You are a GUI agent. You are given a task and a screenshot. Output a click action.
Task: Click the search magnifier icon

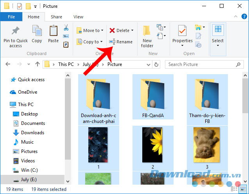(x=238, y=64)
